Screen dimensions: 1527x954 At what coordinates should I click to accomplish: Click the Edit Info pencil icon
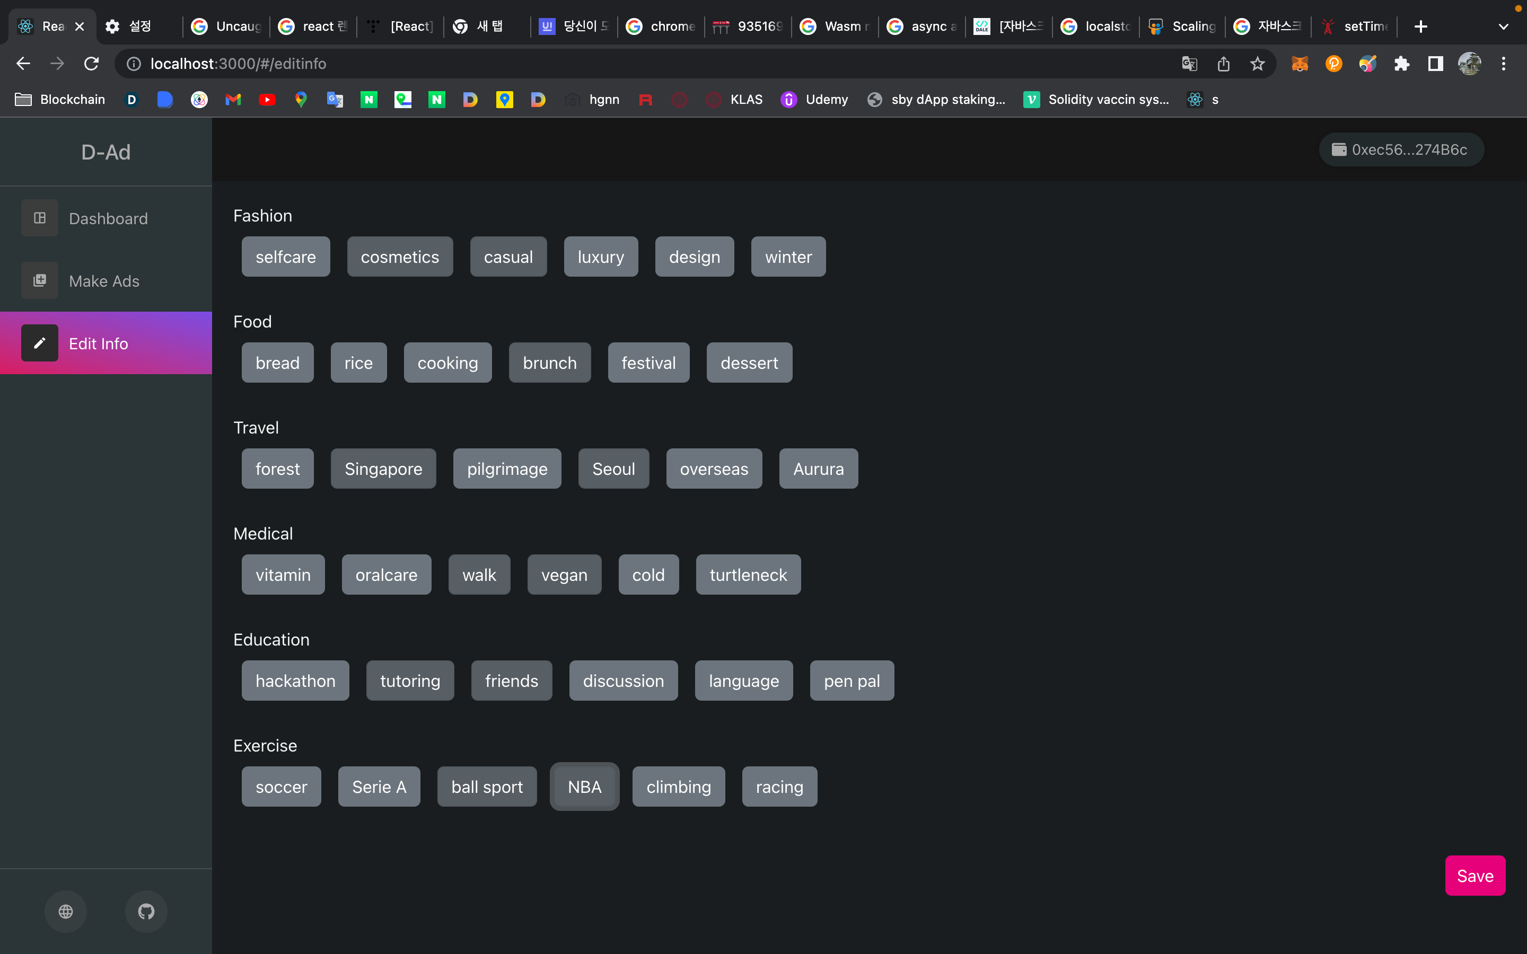(40, 342)
